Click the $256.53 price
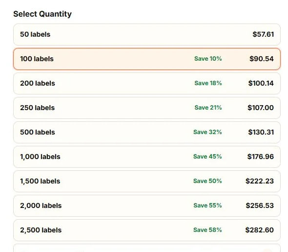The width and height of the screenshot is (288, 252). point(260,206)
